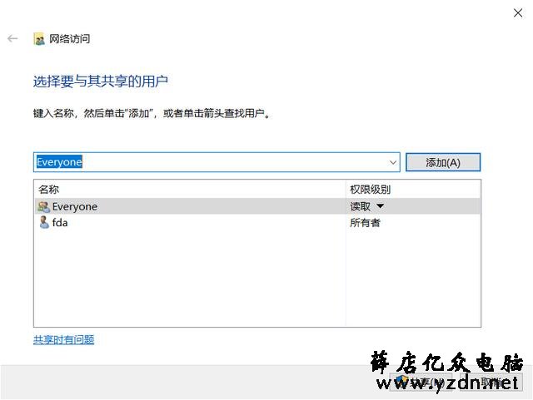Click the Network Access folder icon
533x400 pixels.
pos(39,39)
